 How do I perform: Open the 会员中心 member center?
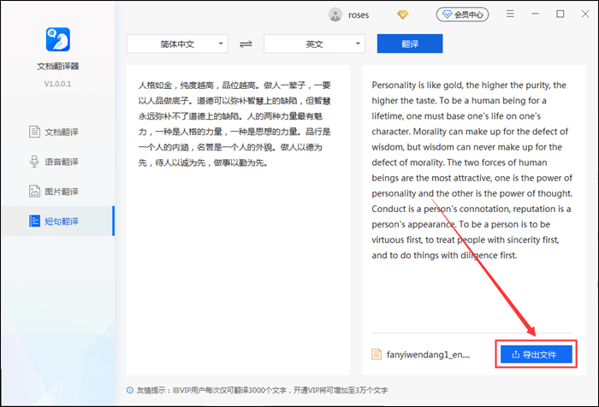point(462,15)
